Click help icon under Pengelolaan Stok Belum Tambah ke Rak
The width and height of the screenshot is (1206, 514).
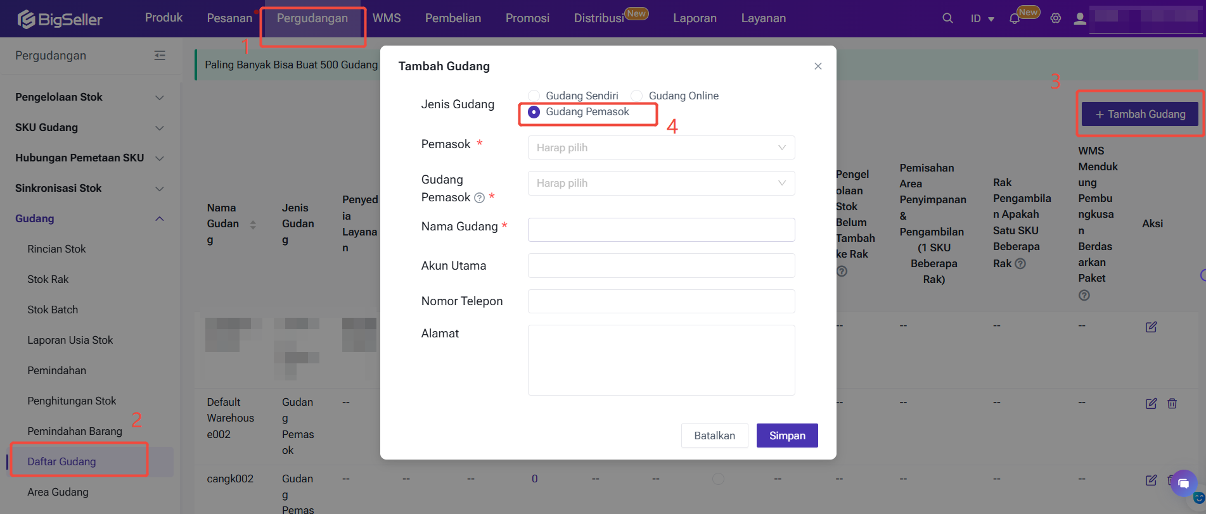842,271
